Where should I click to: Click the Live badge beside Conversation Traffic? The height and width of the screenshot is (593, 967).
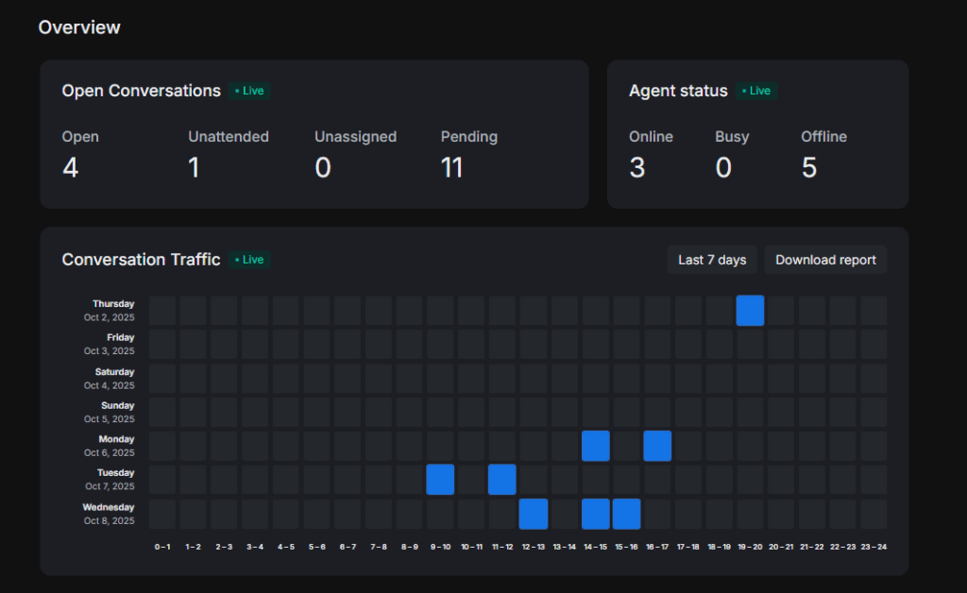click(x=250, y=260)
